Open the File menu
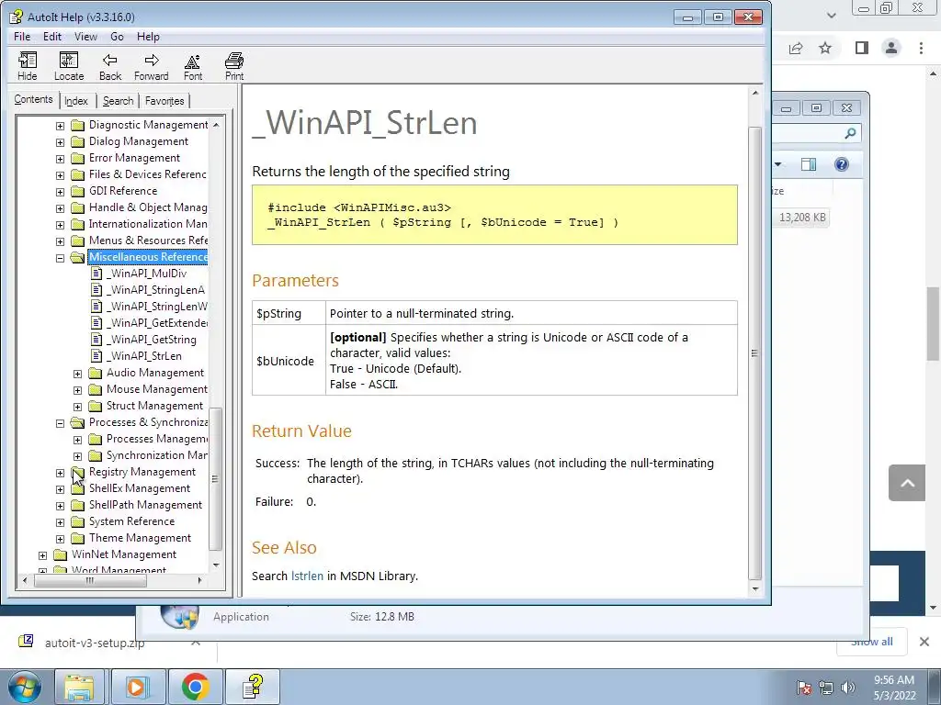This screenshot has height=705, width=941. coord(22,37)
